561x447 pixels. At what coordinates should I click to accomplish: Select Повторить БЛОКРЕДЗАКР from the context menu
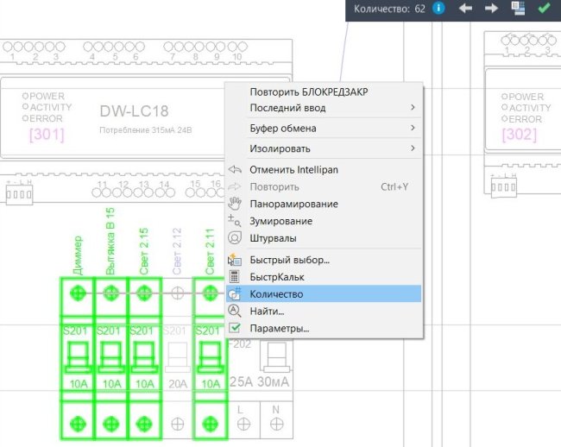coord(313,92)
